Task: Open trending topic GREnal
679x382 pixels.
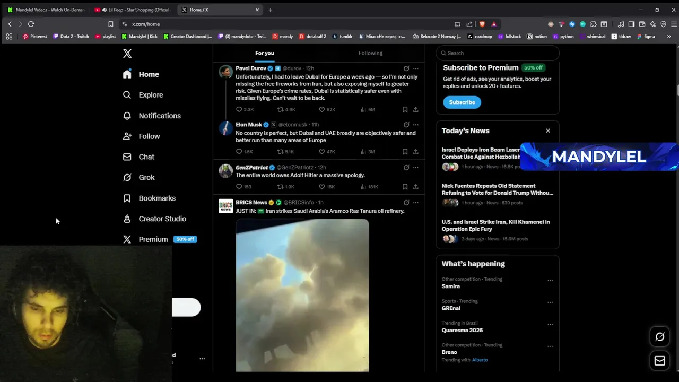Action: pos(451,308)
